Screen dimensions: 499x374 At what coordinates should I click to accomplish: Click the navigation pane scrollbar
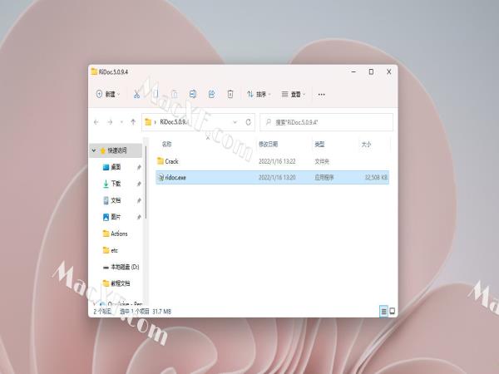pos(146,182)
